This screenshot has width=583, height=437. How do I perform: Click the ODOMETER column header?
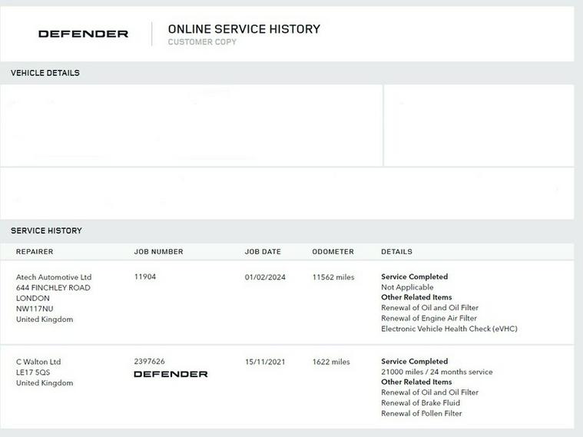click(333, 252)
